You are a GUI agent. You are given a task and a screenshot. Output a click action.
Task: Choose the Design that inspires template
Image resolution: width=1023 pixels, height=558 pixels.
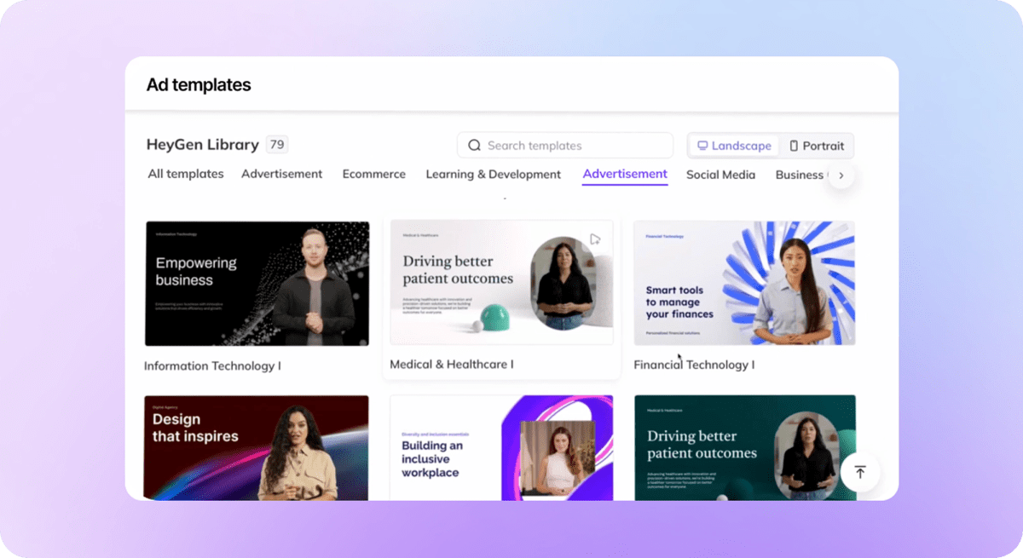(257, 447)
